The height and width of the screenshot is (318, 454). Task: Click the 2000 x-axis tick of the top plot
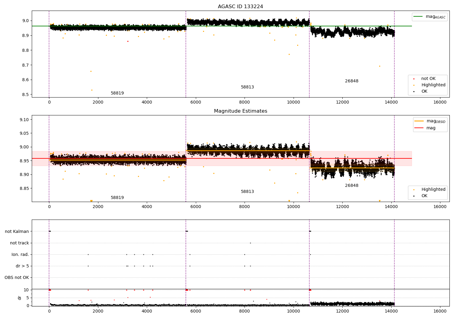(x=98, y=102)
